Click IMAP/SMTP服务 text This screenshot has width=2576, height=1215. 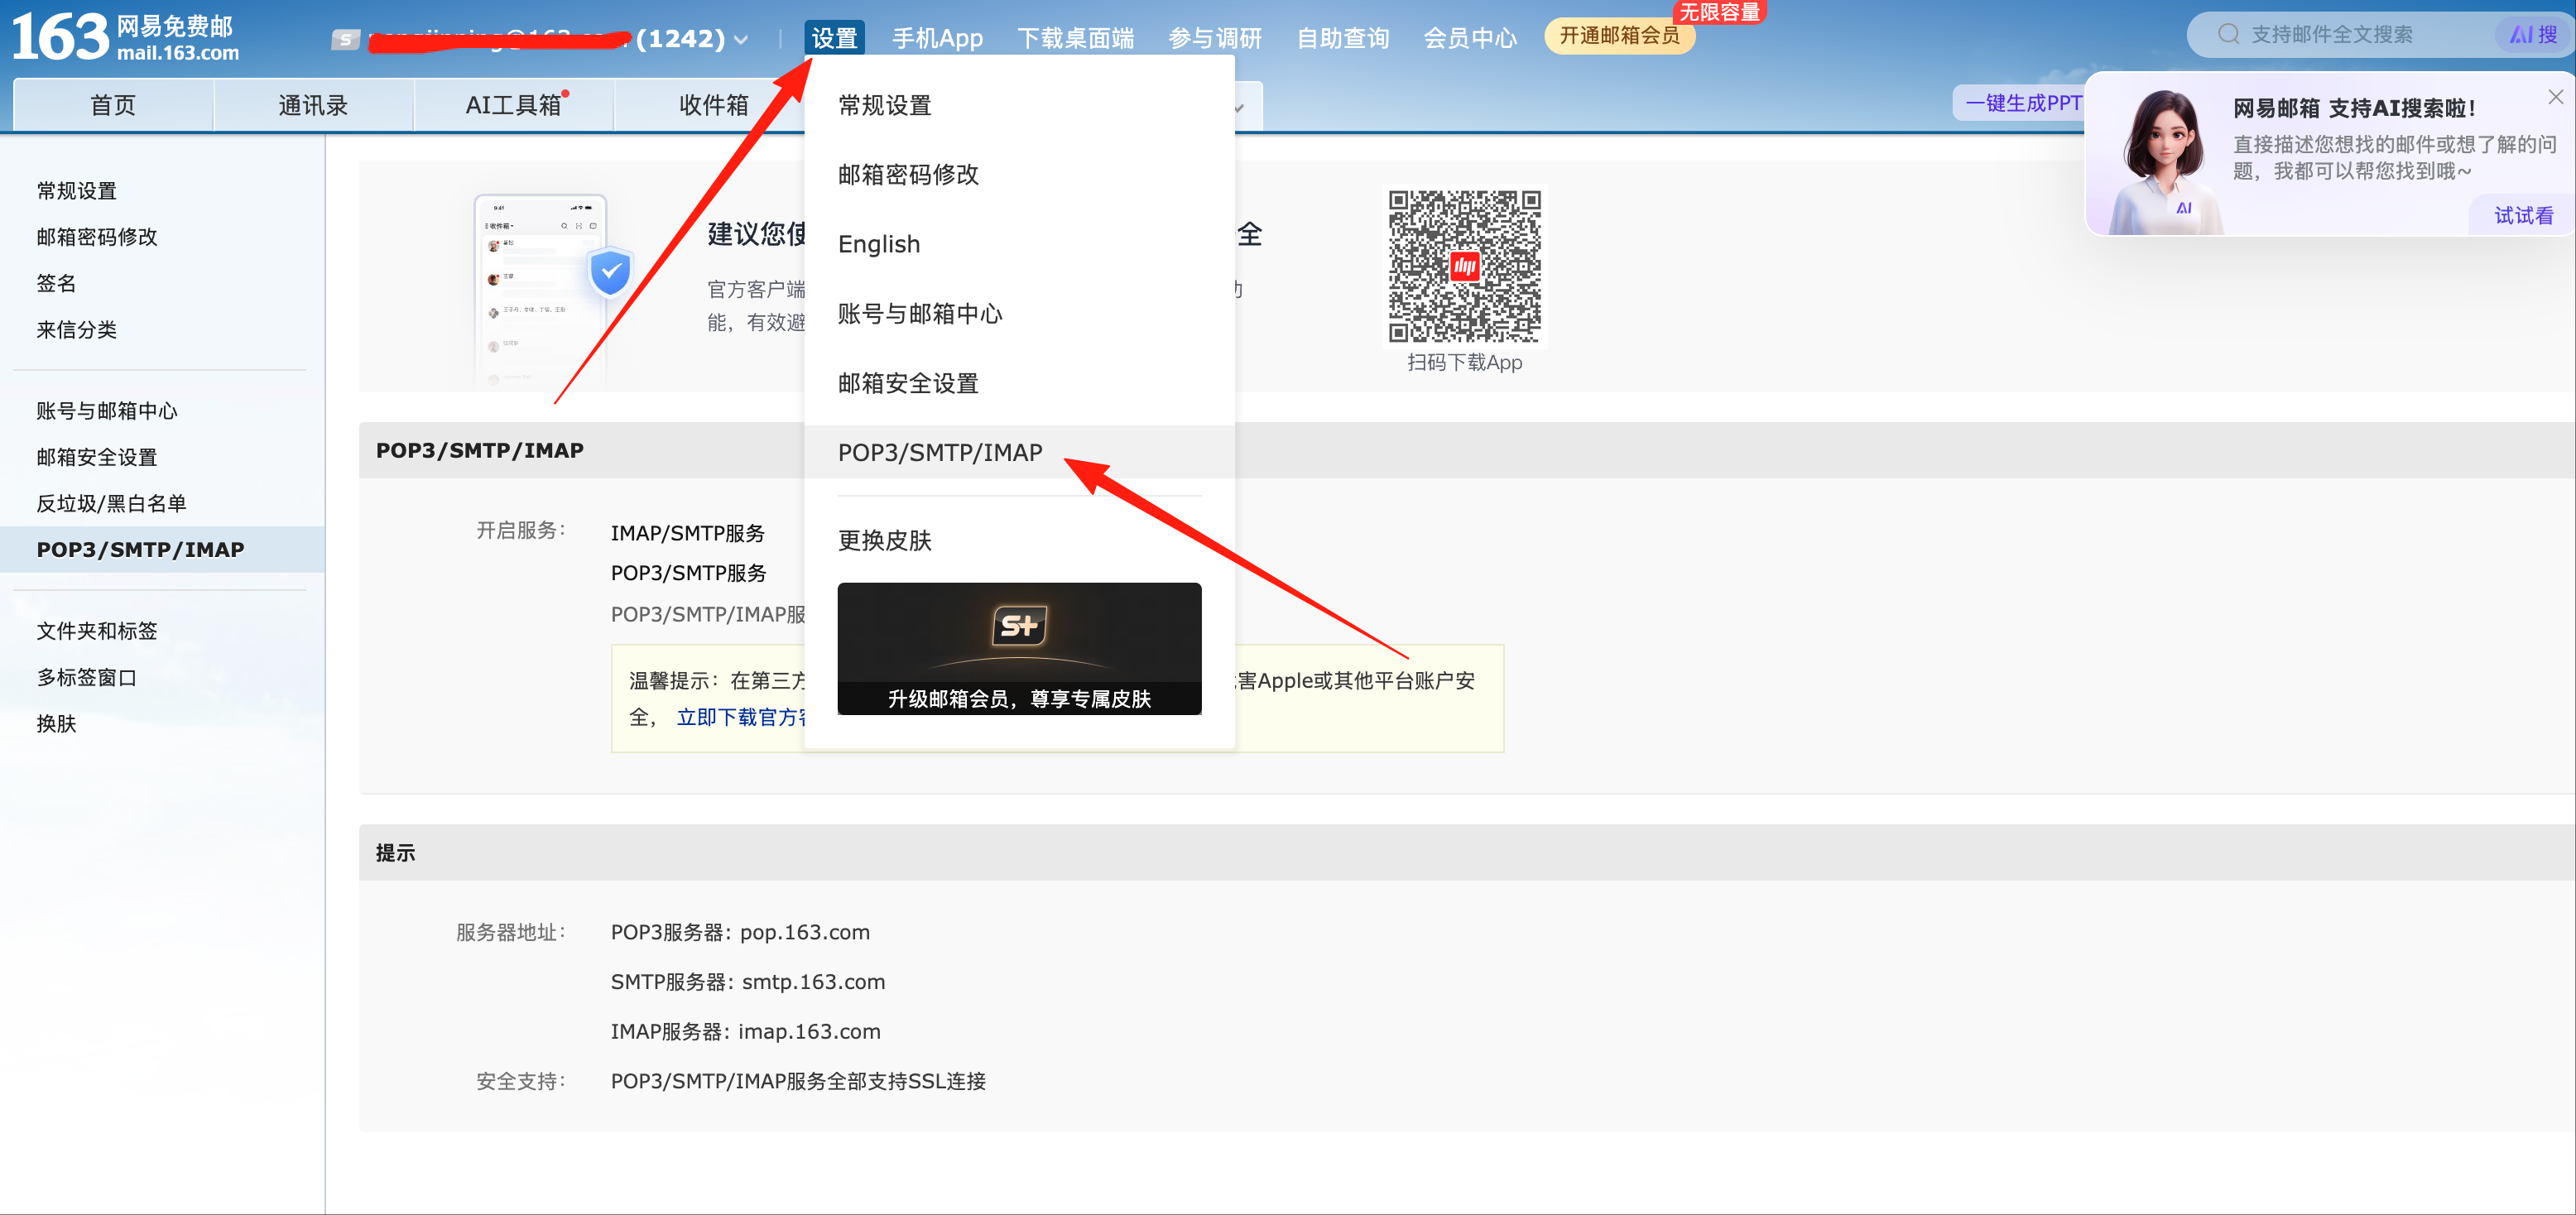tap(688, 533)
